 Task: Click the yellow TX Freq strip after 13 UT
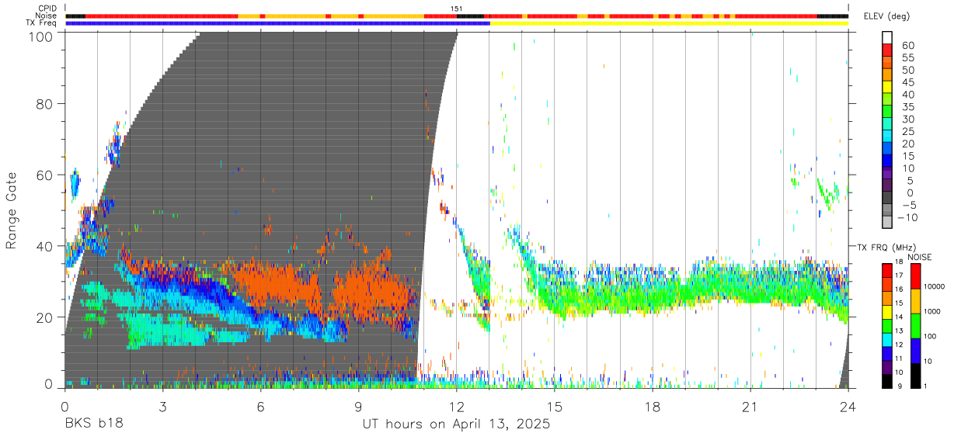[669, 23]
